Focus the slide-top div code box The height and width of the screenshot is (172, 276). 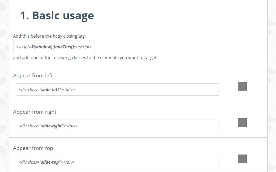click(x=117, y=162)
